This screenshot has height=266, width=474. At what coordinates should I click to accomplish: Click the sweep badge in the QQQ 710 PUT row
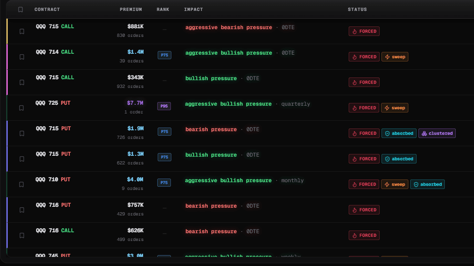click(395, 184)
